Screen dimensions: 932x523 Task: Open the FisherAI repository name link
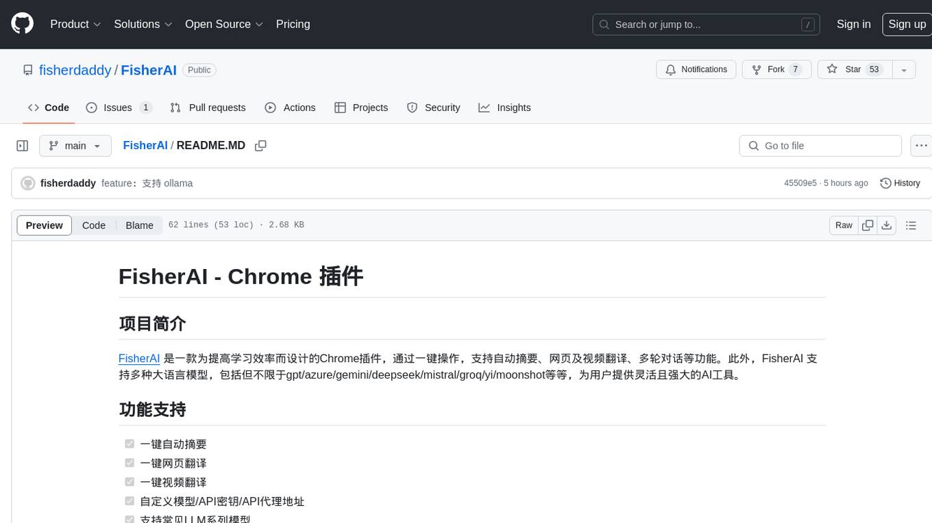[149, 70]
